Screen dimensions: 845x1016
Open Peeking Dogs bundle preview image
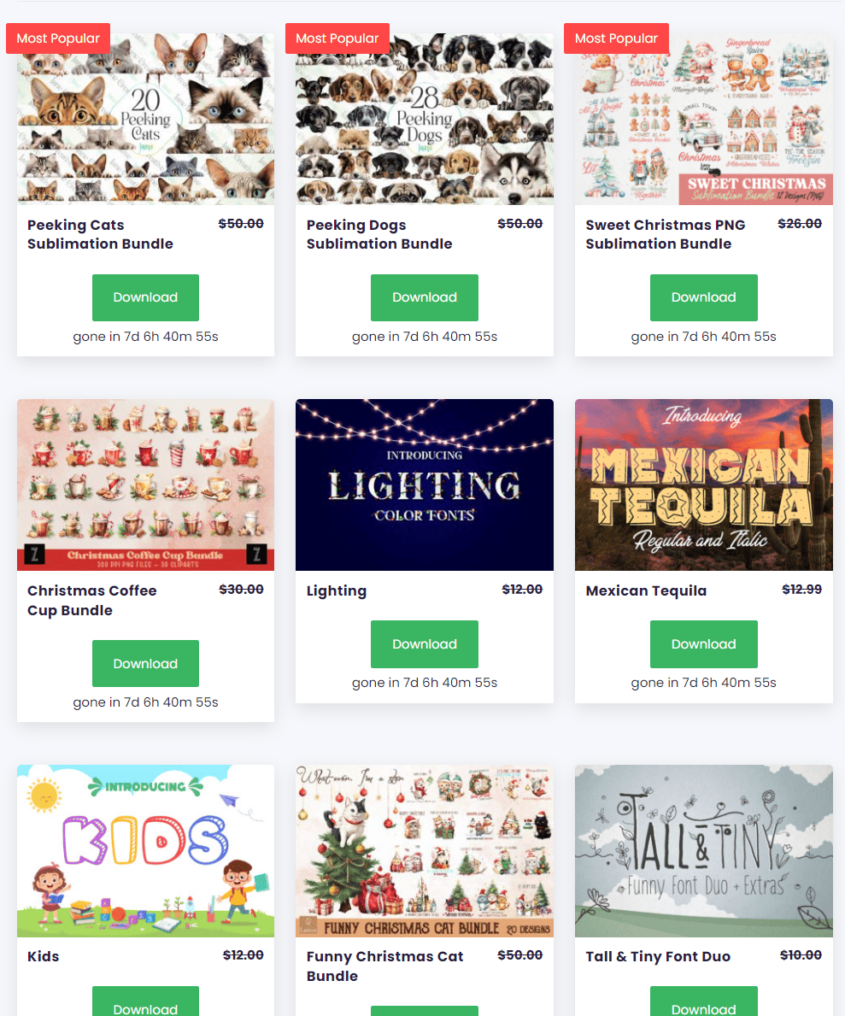click(x=425, y=120)
